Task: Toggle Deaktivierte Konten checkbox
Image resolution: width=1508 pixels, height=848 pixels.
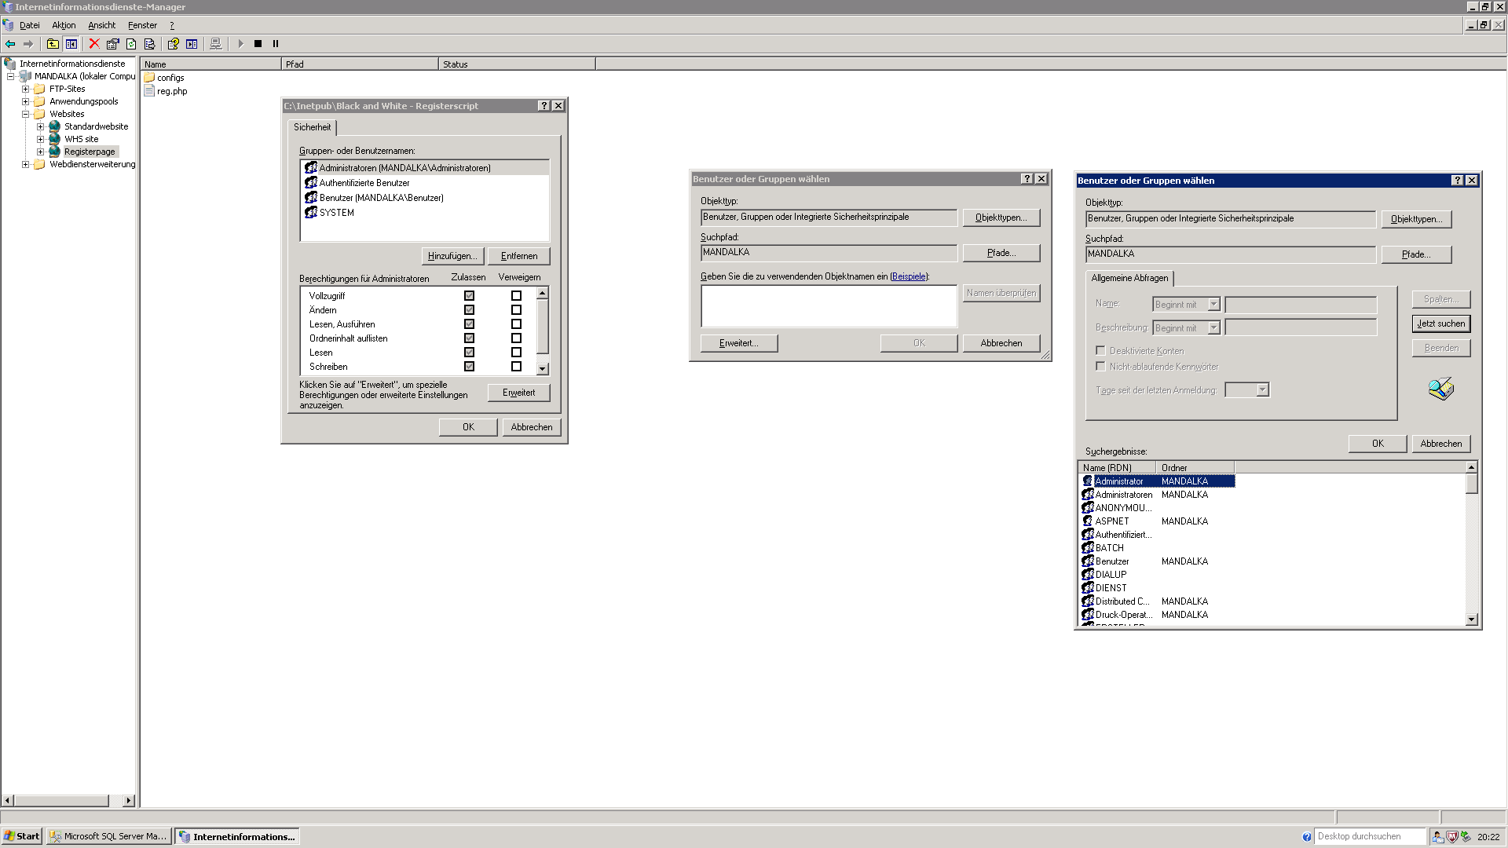Action: [1100, 351]
